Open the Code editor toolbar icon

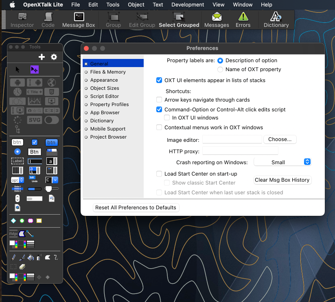(x=48, y=20)
